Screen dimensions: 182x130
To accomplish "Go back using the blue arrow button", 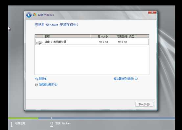I will coord(29,15).
